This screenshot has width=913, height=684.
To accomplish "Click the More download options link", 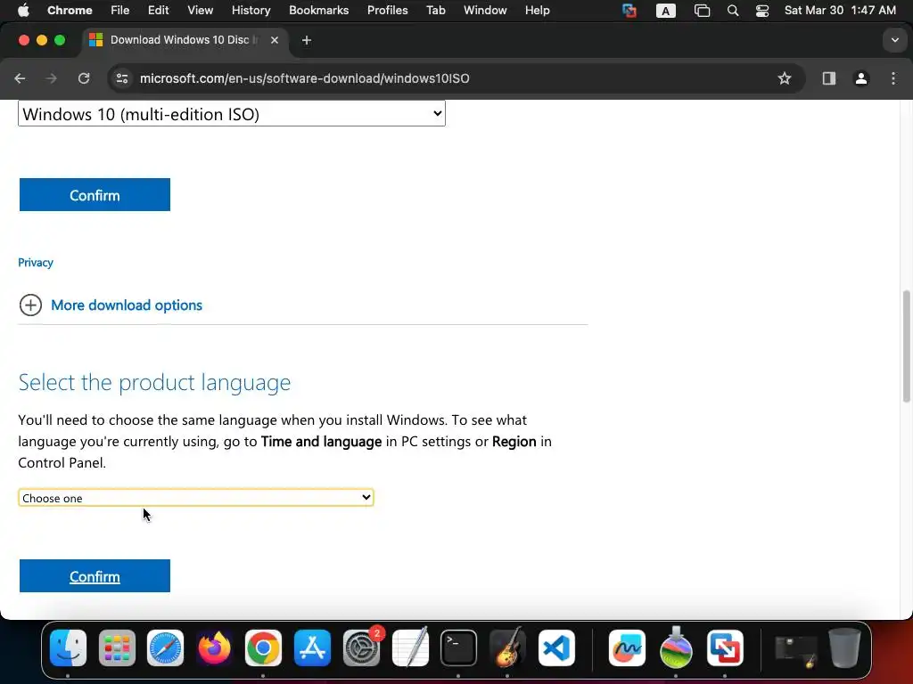I will (x=127, y=305).
